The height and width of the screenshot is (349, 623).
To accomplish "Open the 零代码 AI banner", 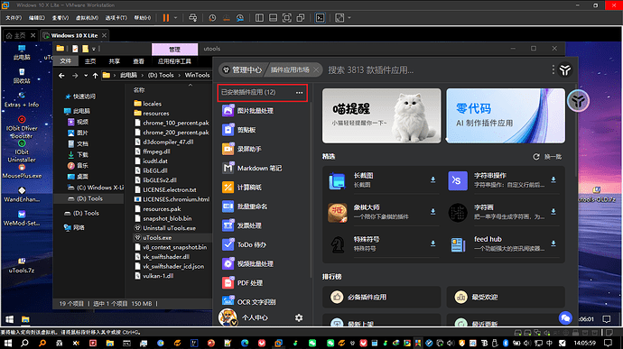I will point(506,115).
